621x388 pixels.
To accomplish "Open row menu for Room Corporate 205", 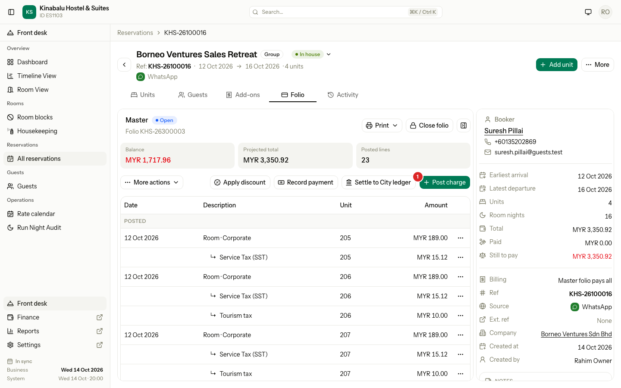I will [x=461, y=238].
